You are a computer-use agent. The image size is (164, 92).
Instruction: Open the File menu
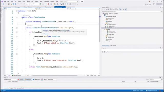[x=5, y=2]
